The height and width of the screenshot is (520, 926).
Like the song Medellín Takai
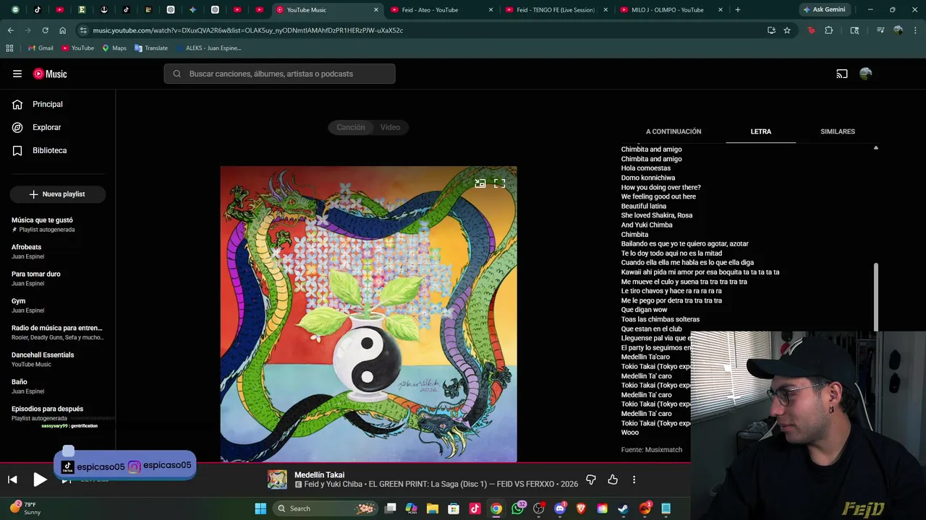coord(613,480)
